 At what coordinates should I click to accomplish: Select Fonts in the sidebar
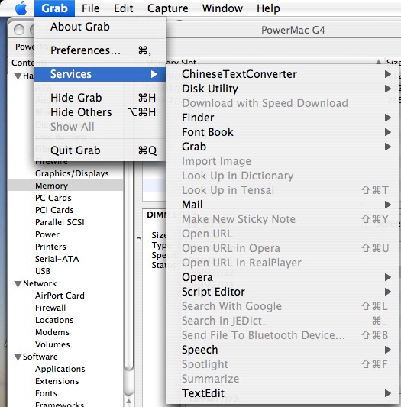pyautogui.click(x=46, y=393)
